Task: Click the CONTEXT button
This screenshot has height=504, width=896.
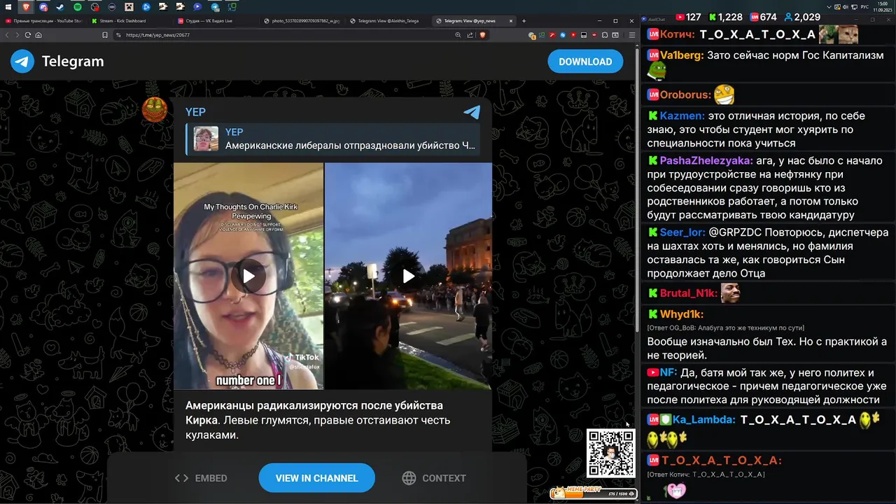Action: pos(434,478)
